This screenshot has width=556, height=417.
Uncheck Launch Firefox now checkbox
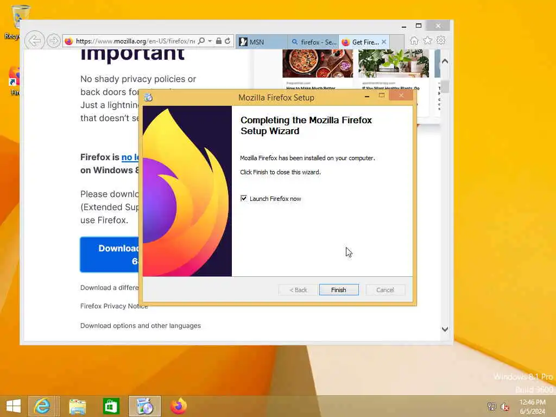click(244, 198)
